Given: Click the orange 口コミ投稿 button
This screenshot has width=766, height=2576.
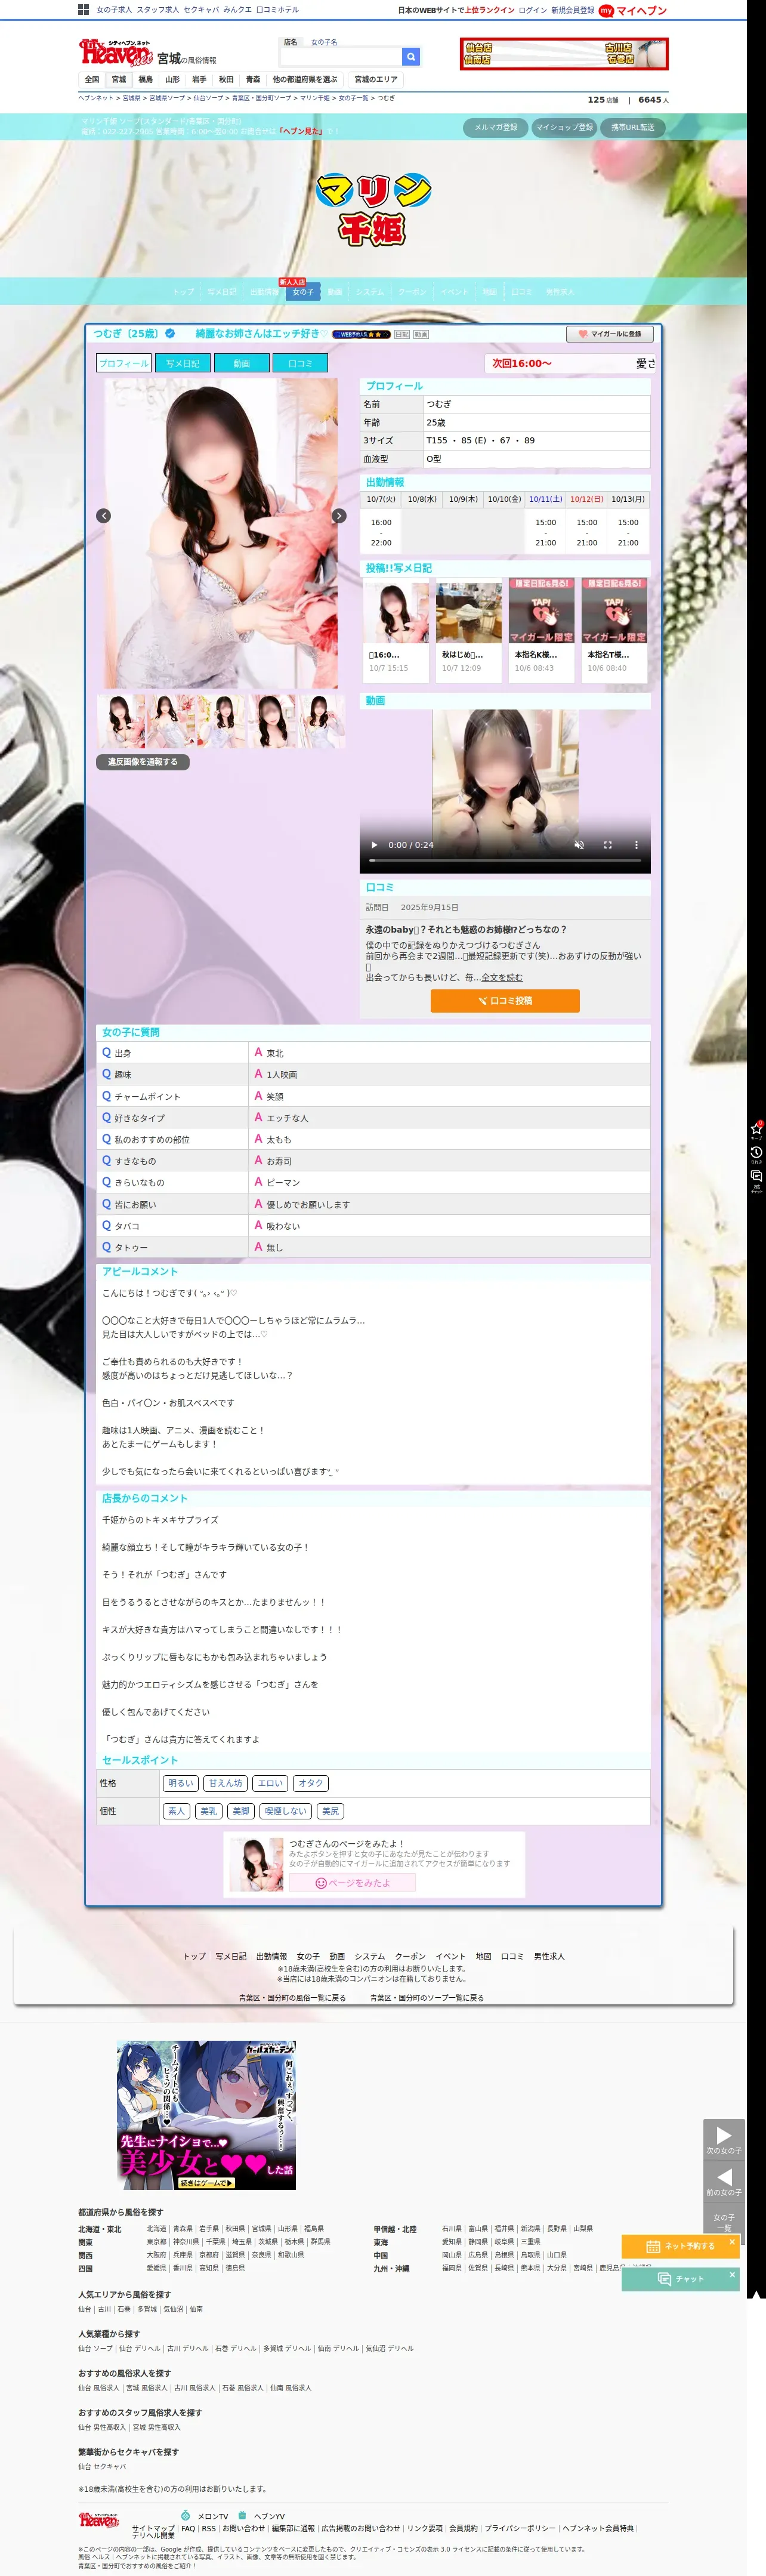Looking at the screenshot, I should pyautogui.click(x=505, y=1001).
